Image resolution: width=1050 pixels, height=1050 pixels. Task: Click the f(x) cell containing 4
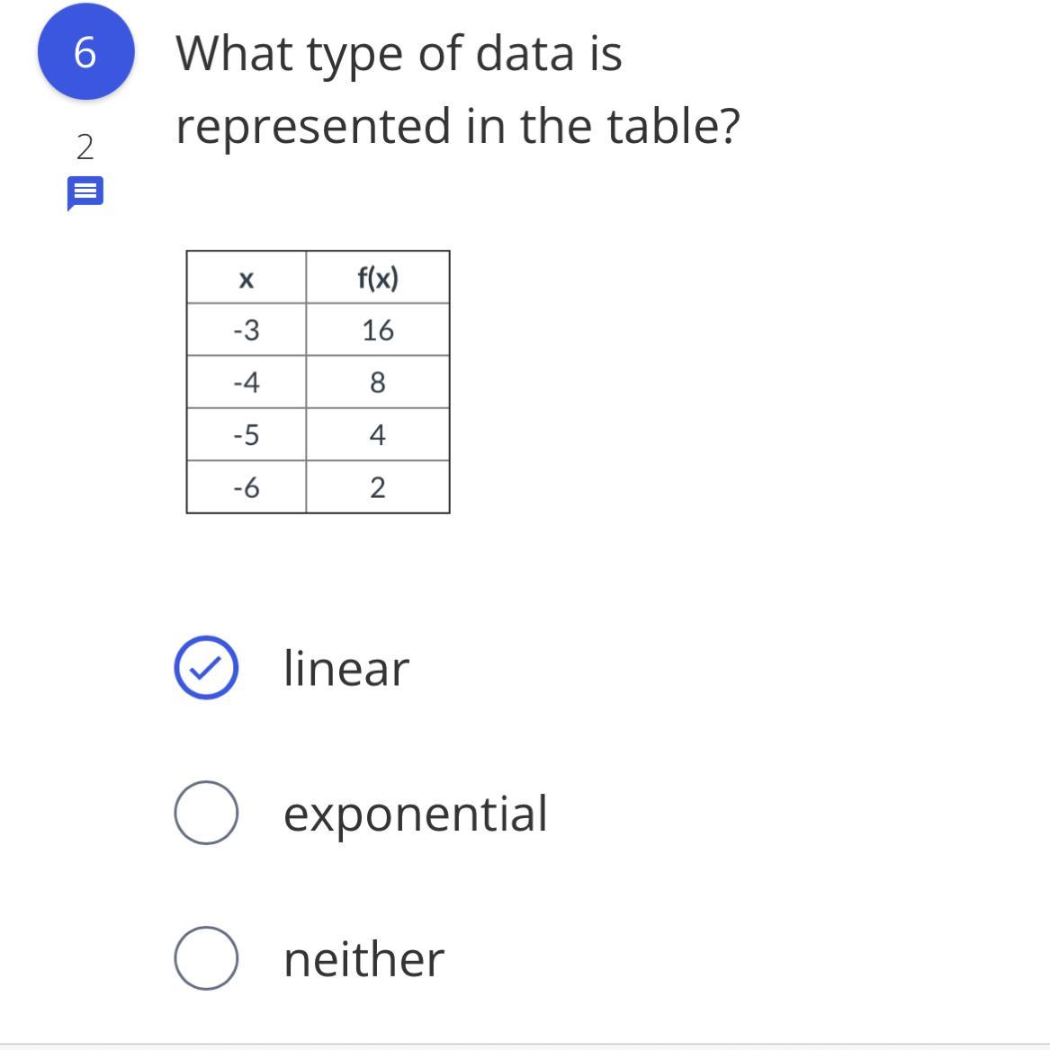[x=378, y=435]
